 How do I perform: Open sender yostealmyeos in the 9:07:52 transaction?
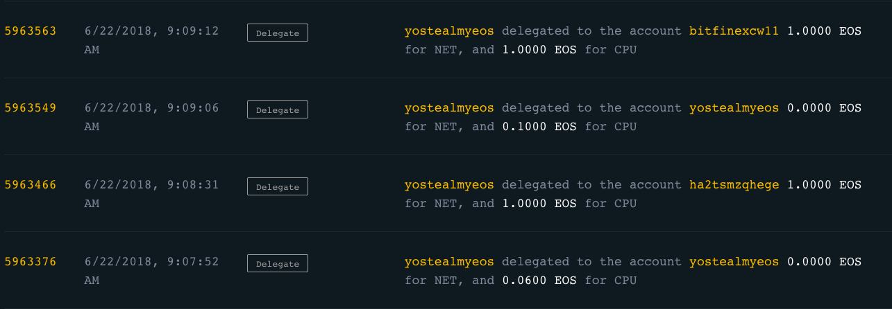click(449, 262)
